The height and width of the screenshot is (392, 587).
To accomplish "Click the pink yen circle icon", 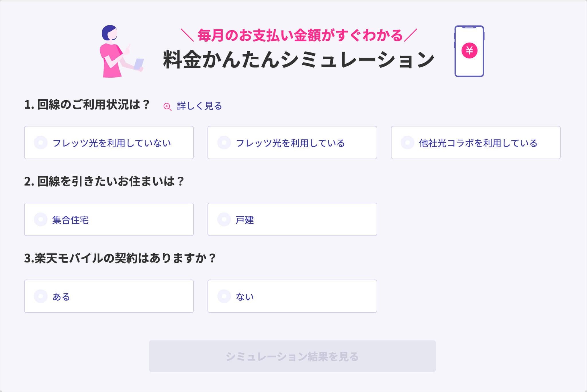I will pyautogui.click(x=469, y=50).
